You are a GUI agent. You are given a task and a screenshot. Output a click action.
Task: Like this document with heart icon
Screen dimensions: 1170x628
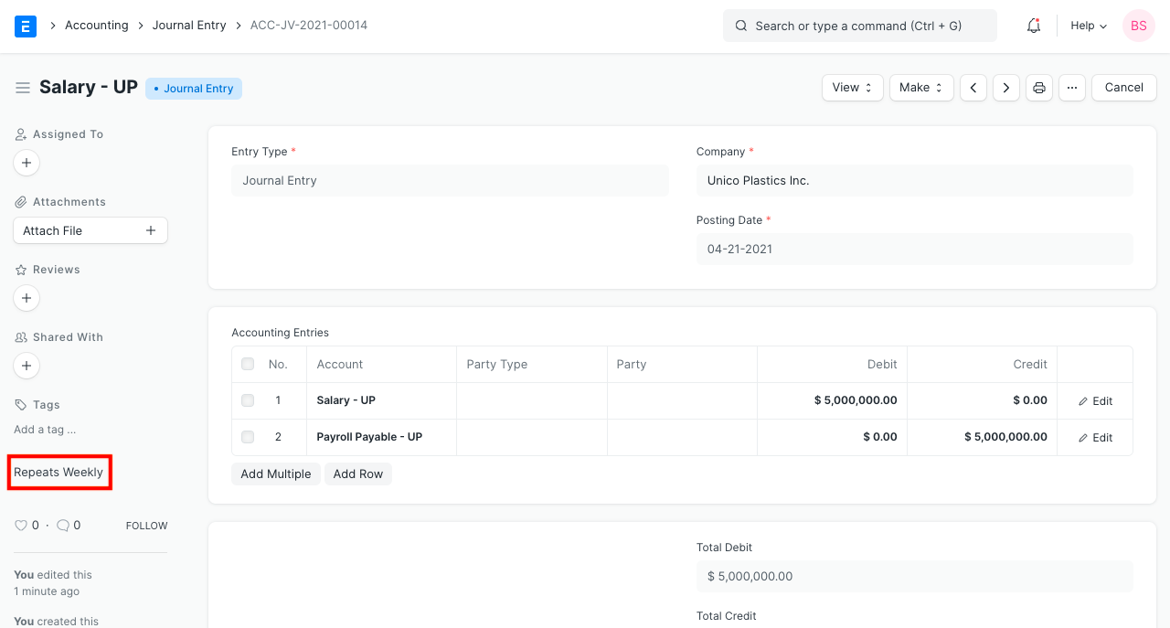(x=21, y=526)
